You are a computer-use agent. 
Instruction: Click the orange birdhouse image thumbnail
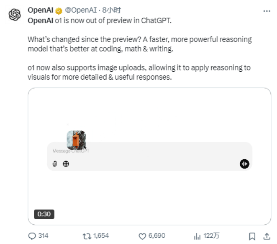(x=76, y=140)
